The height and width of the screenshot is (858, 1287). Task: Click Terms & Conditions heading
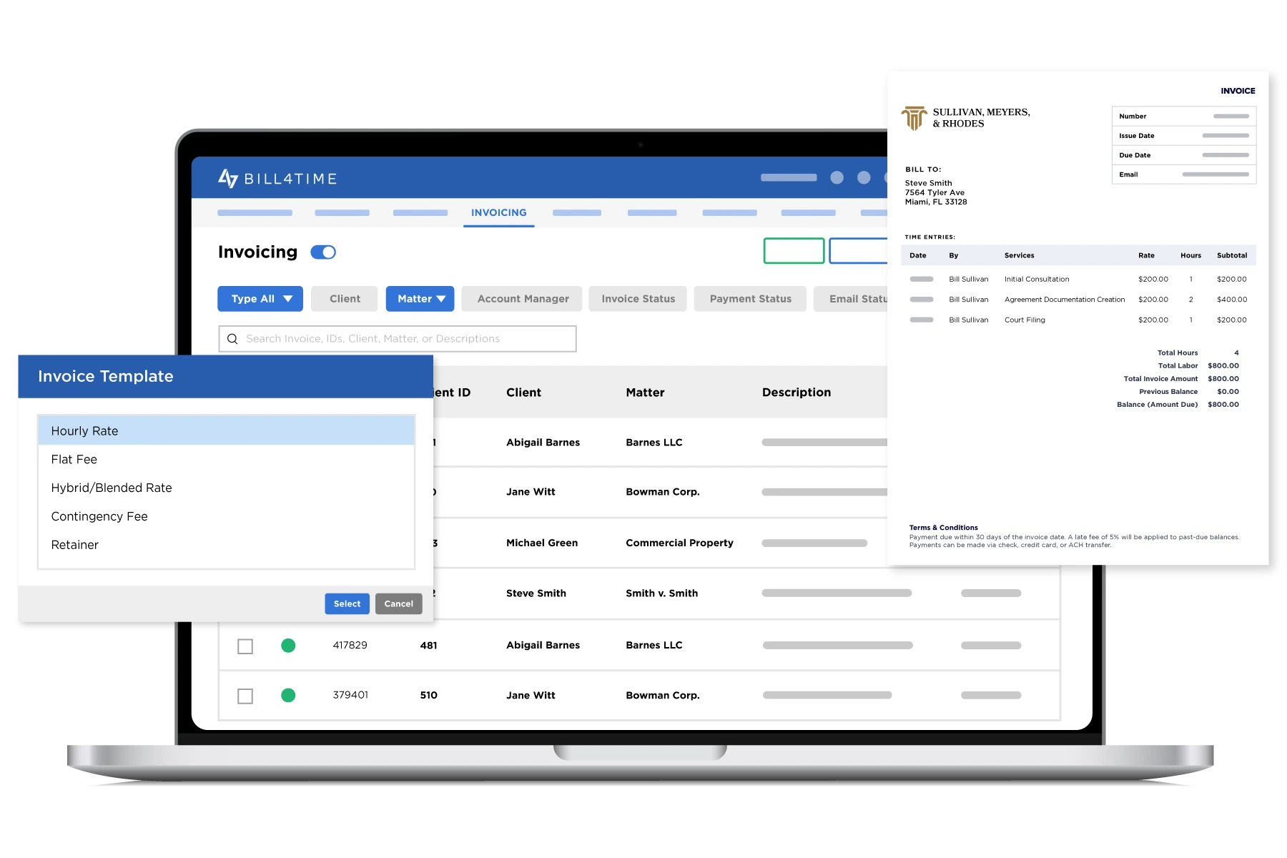click(x=943, y=528)
